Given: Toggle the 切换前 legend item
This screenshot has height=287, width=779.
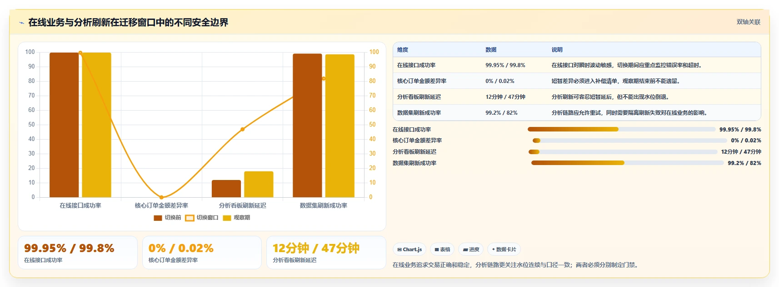Looking at the screenshot, I should click(x=167, y=218).
